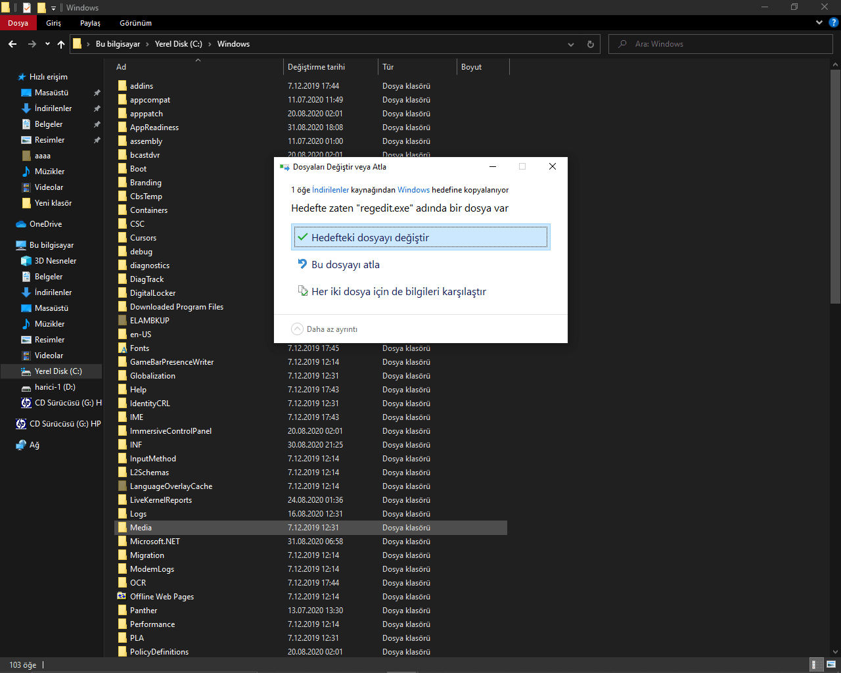841x673 pixels.
Task: Select the GameBarPresenceWriter folder
Action: (x=311, y=362)
